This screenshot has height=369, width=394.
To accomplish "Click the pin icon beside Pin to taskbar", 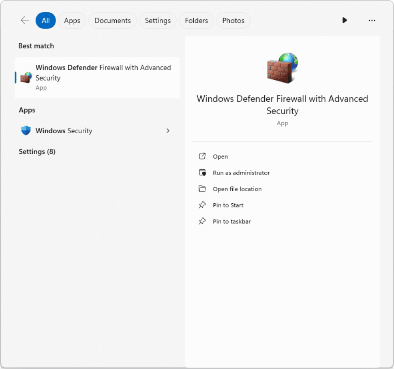I will (x=203, y=221).
